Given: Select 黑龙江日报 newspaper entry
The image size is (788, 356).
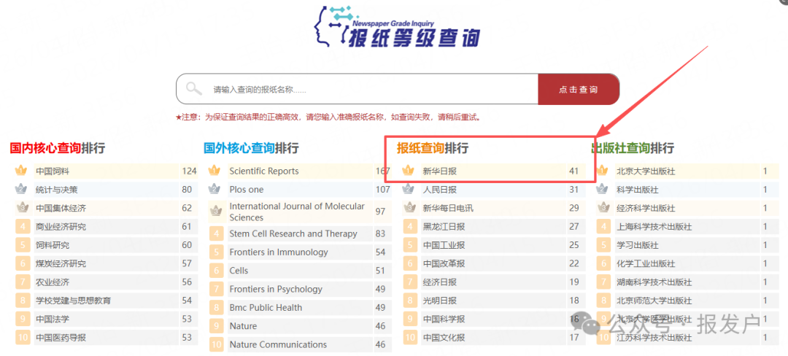Looking at the screenshot, I should coord(444,226).
